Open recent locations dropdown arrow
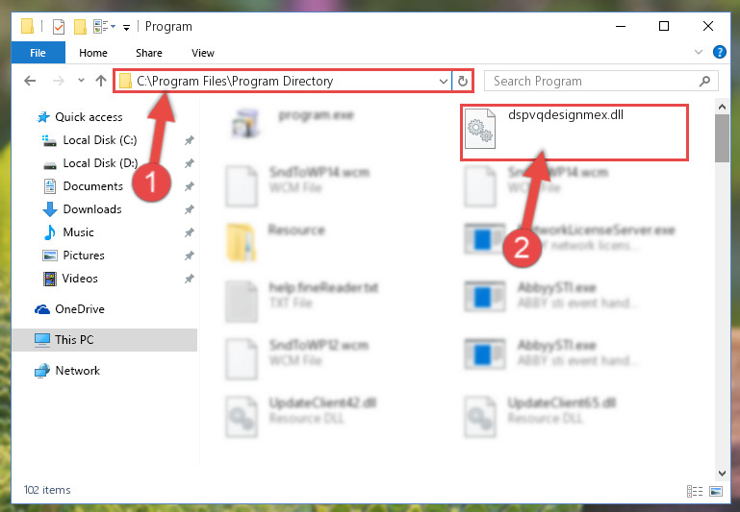This screenshot has width=740, height=512. click(x=81, y=81)
